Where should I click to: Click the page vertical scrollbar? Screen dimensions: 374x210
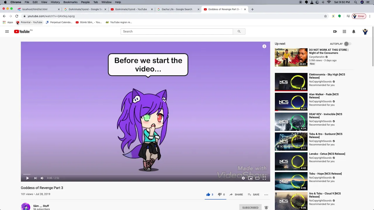(373, 47)
